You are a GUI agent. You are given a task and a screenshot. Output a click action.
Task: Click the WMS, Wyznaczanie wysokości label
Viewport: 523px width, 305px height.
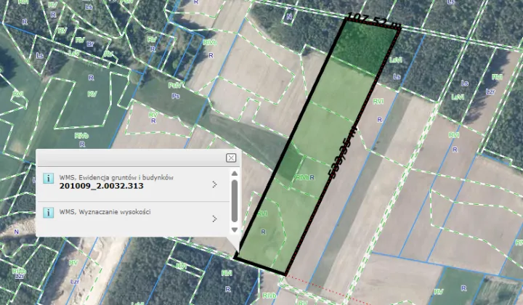click(x=105, y=211)
